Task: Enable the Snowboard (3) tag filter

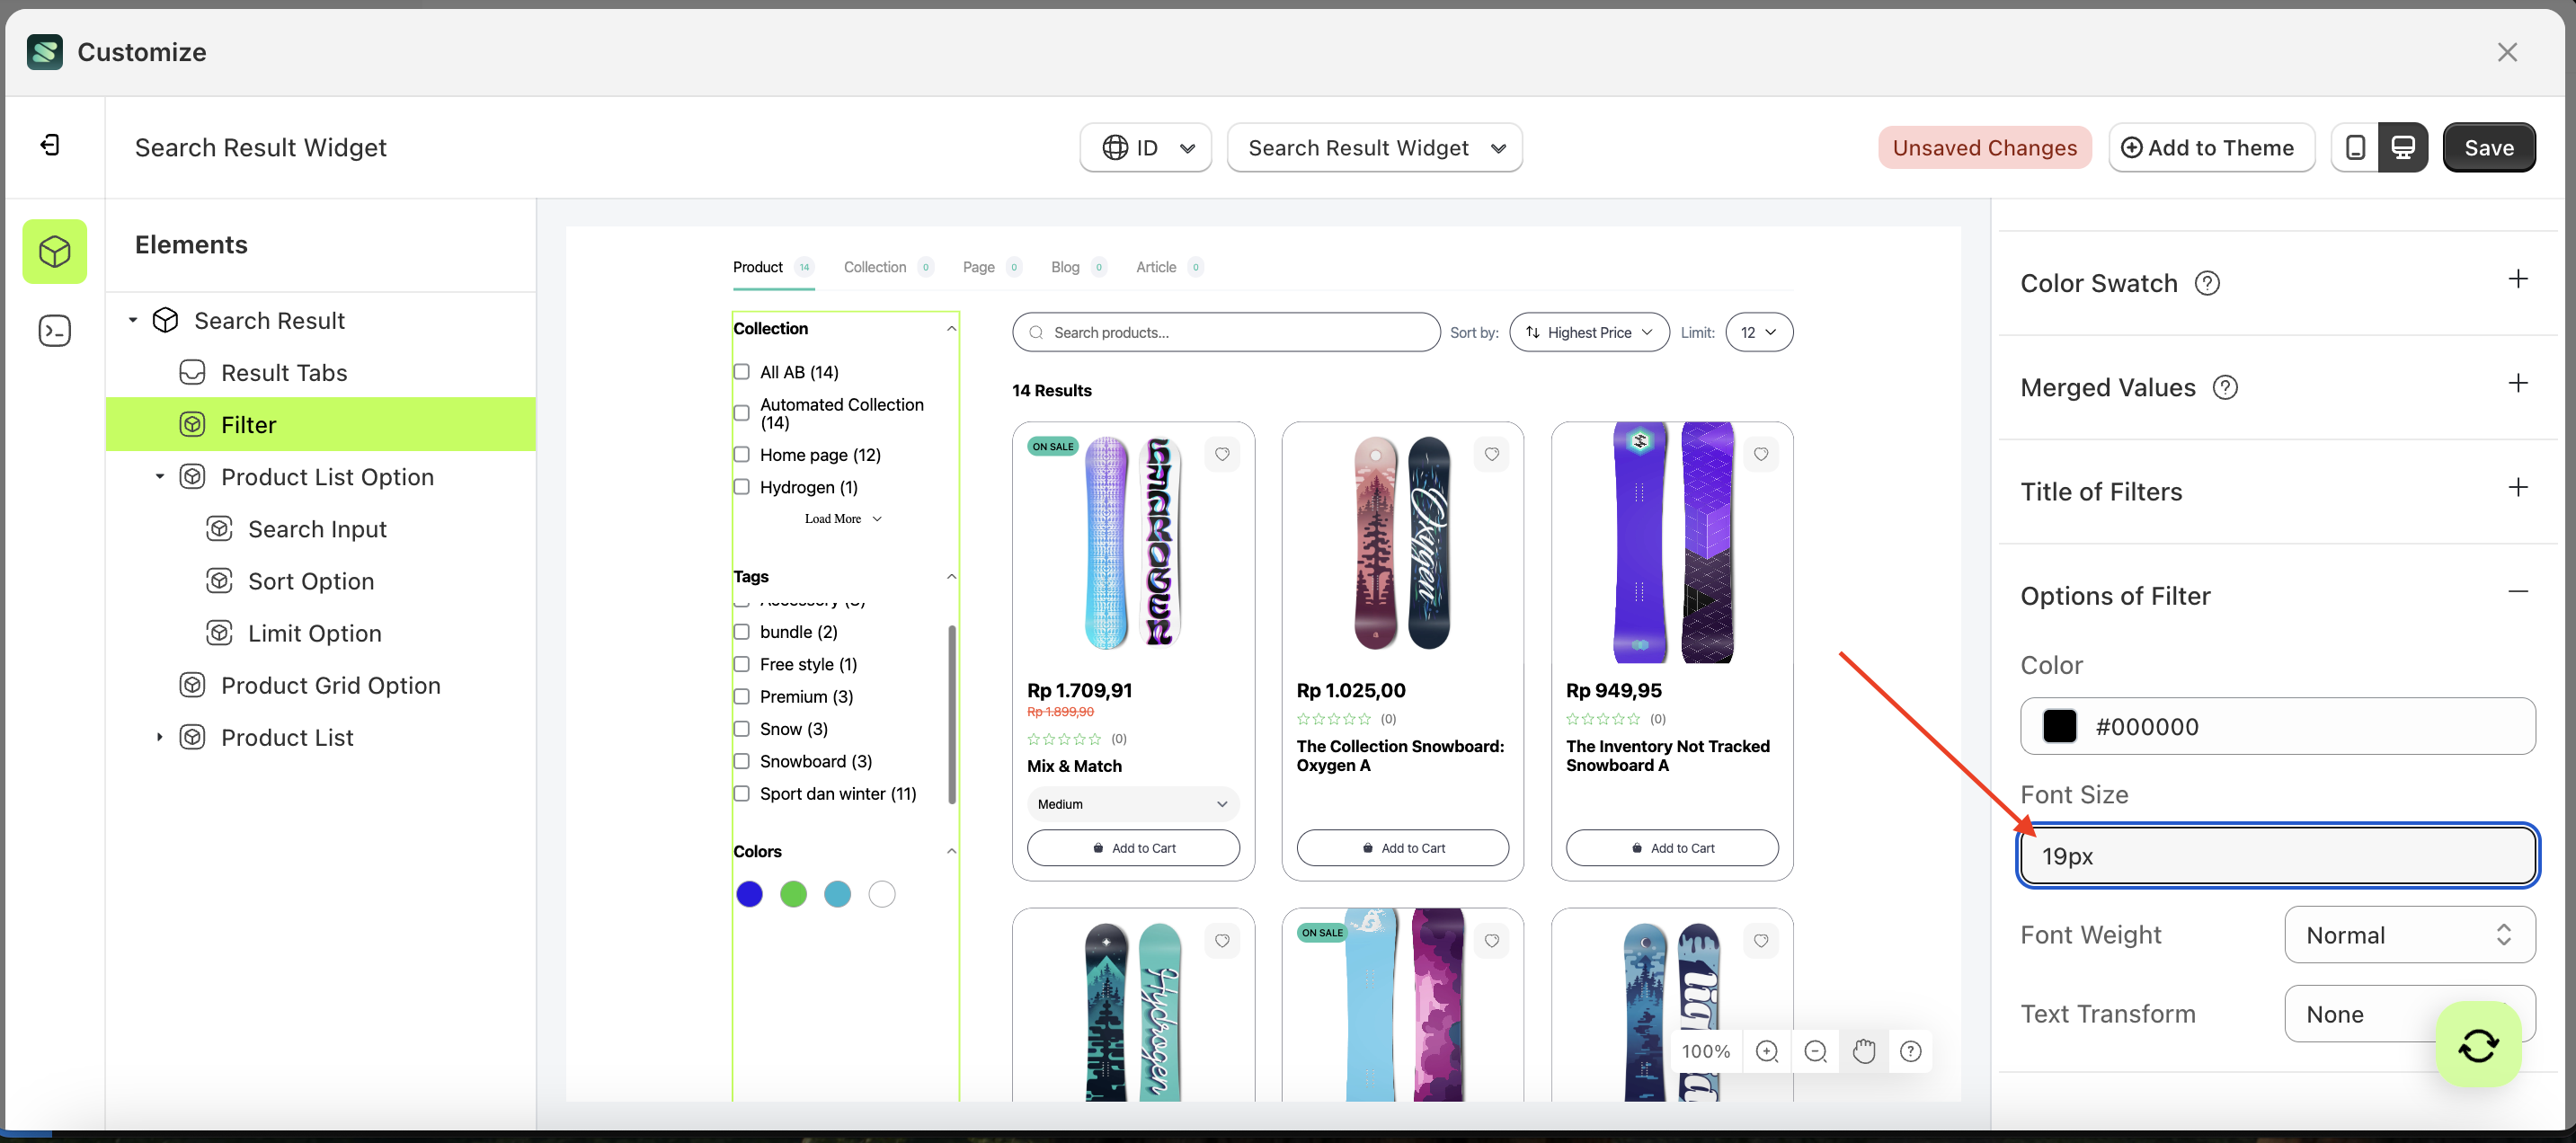Action: (742, 761)
